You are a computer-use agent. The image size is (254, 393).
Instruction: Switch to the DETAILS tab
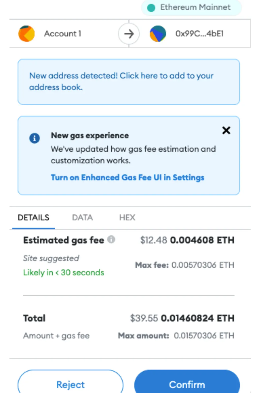point(33,218)
